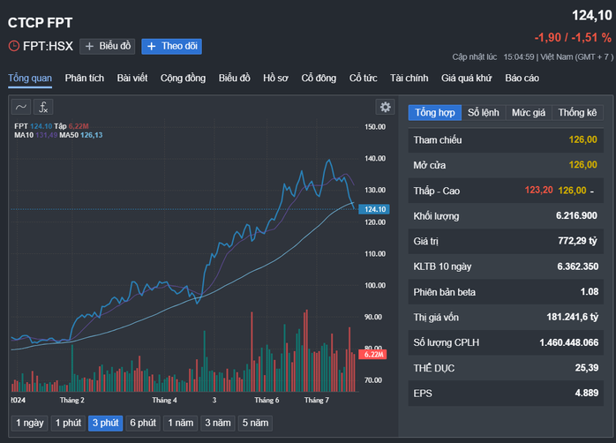
Task: Click the THỂ DỤC value 25,39
Action: [x=587, y=368]
